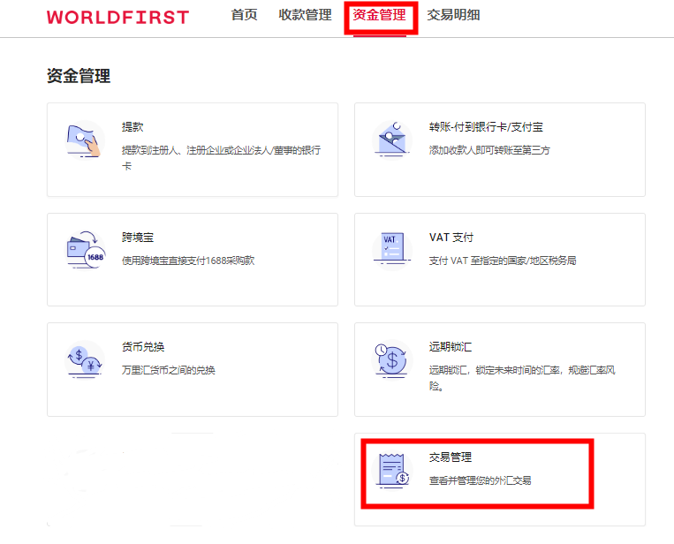Viewport: 674px width, 544px height.
Task: Go to the 首页 tab
Action: pos(244,15)
